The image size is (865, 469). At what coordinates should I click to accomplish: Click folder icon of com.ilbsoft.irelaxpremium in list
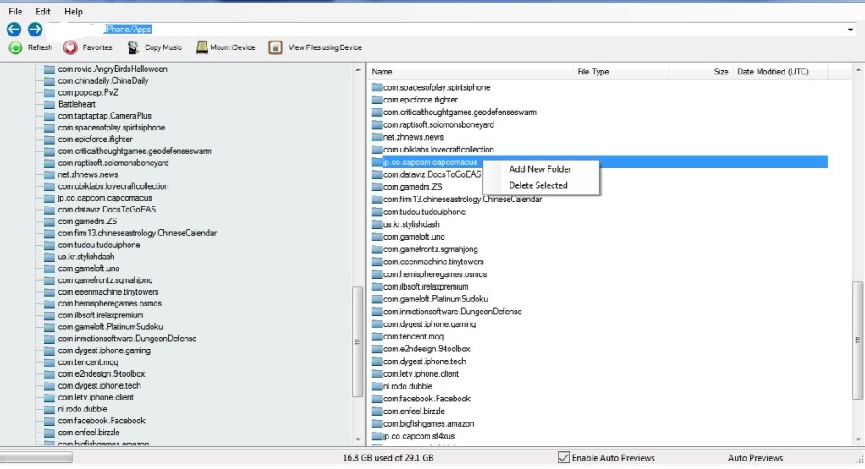tap(377, 286)
